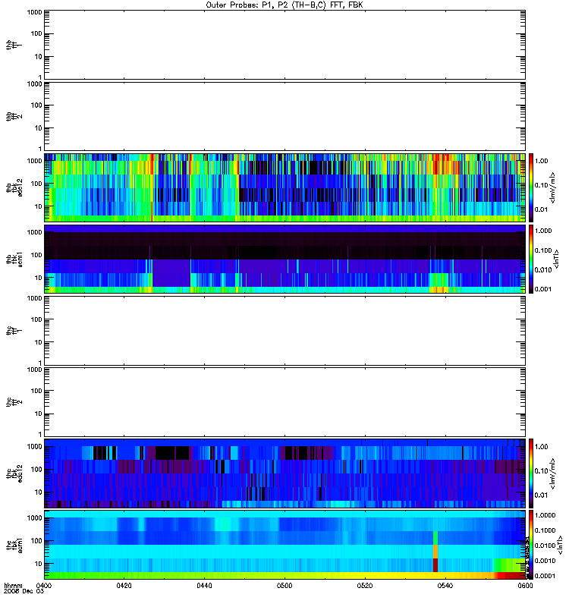Click the 100 y-axis tick of thb fff 2

(36, 105)
